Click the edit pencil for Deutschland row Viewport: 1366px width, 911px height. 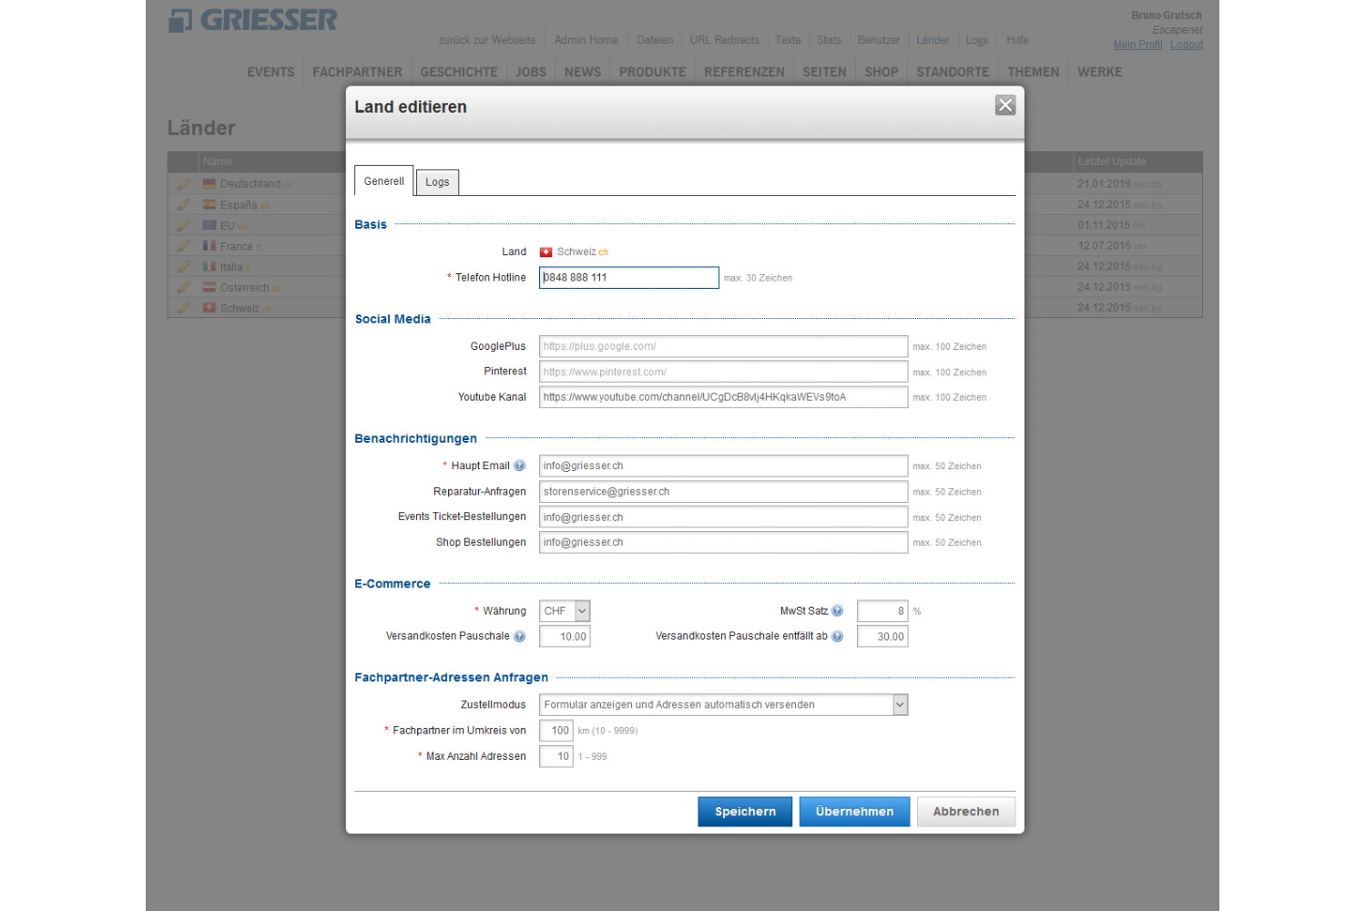coord(183,184)
